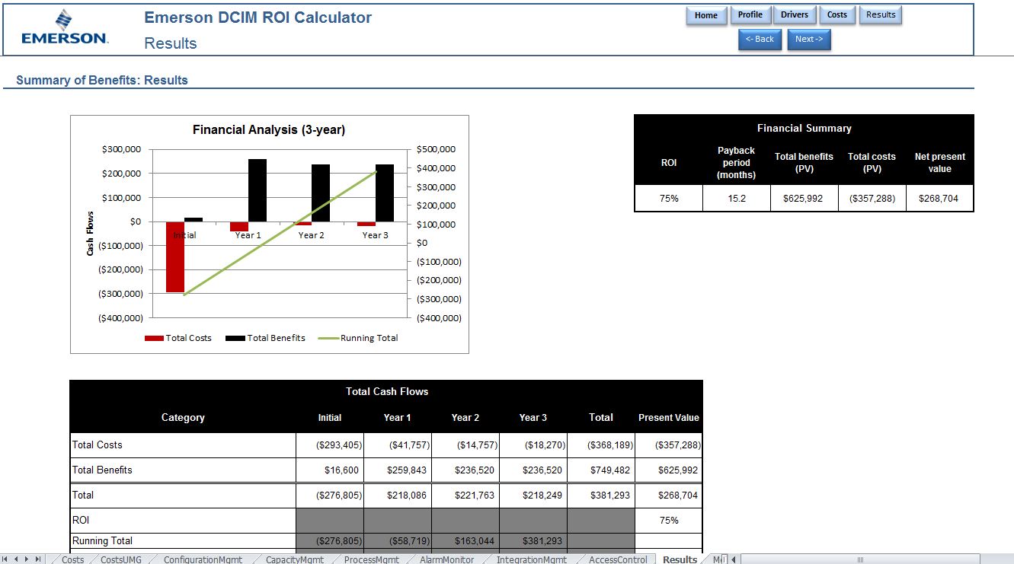Screen dimensions: 1014x564
Task: Open the AccessControl sheet tab
Action: click(x=618, y=559)
